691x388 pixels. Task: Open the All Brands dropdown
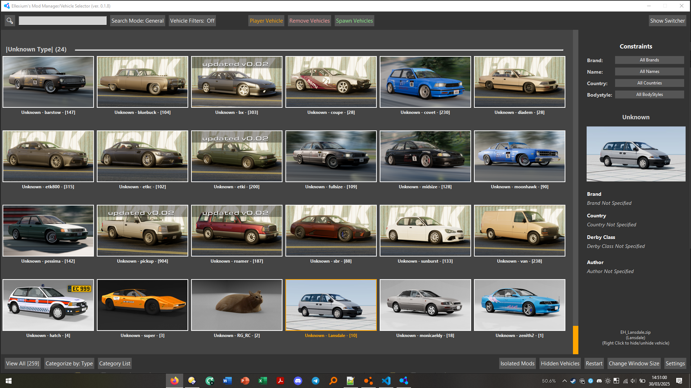(x=649, y=60)
